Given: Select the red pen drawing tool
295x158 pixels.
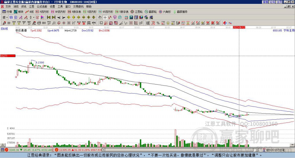Looking at the screenshot, I should click(x=4, y=23).
